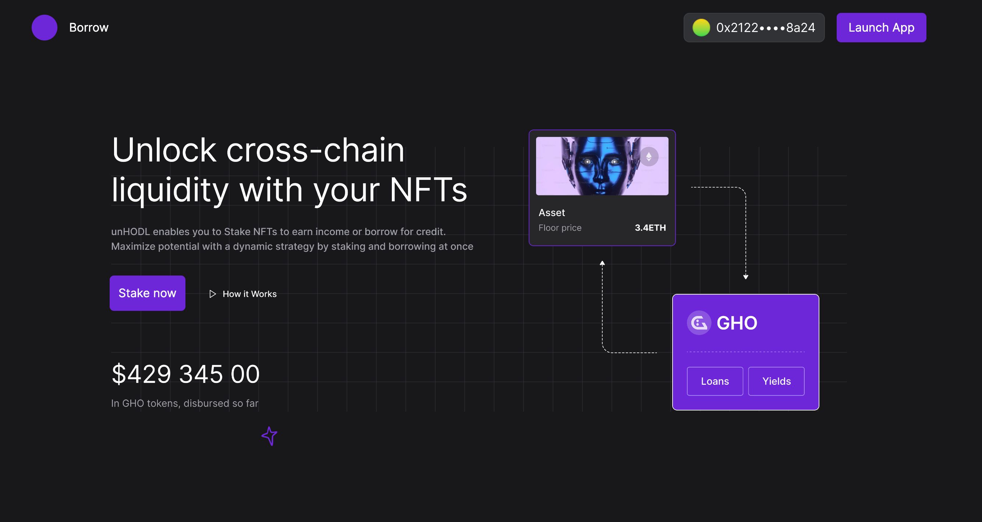Open the Launch App button

coord(881,27)
